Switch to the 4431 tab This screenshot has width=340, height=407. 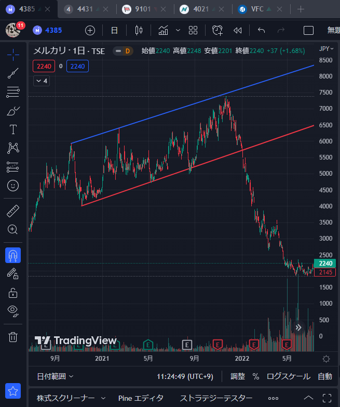coord(85,9)
